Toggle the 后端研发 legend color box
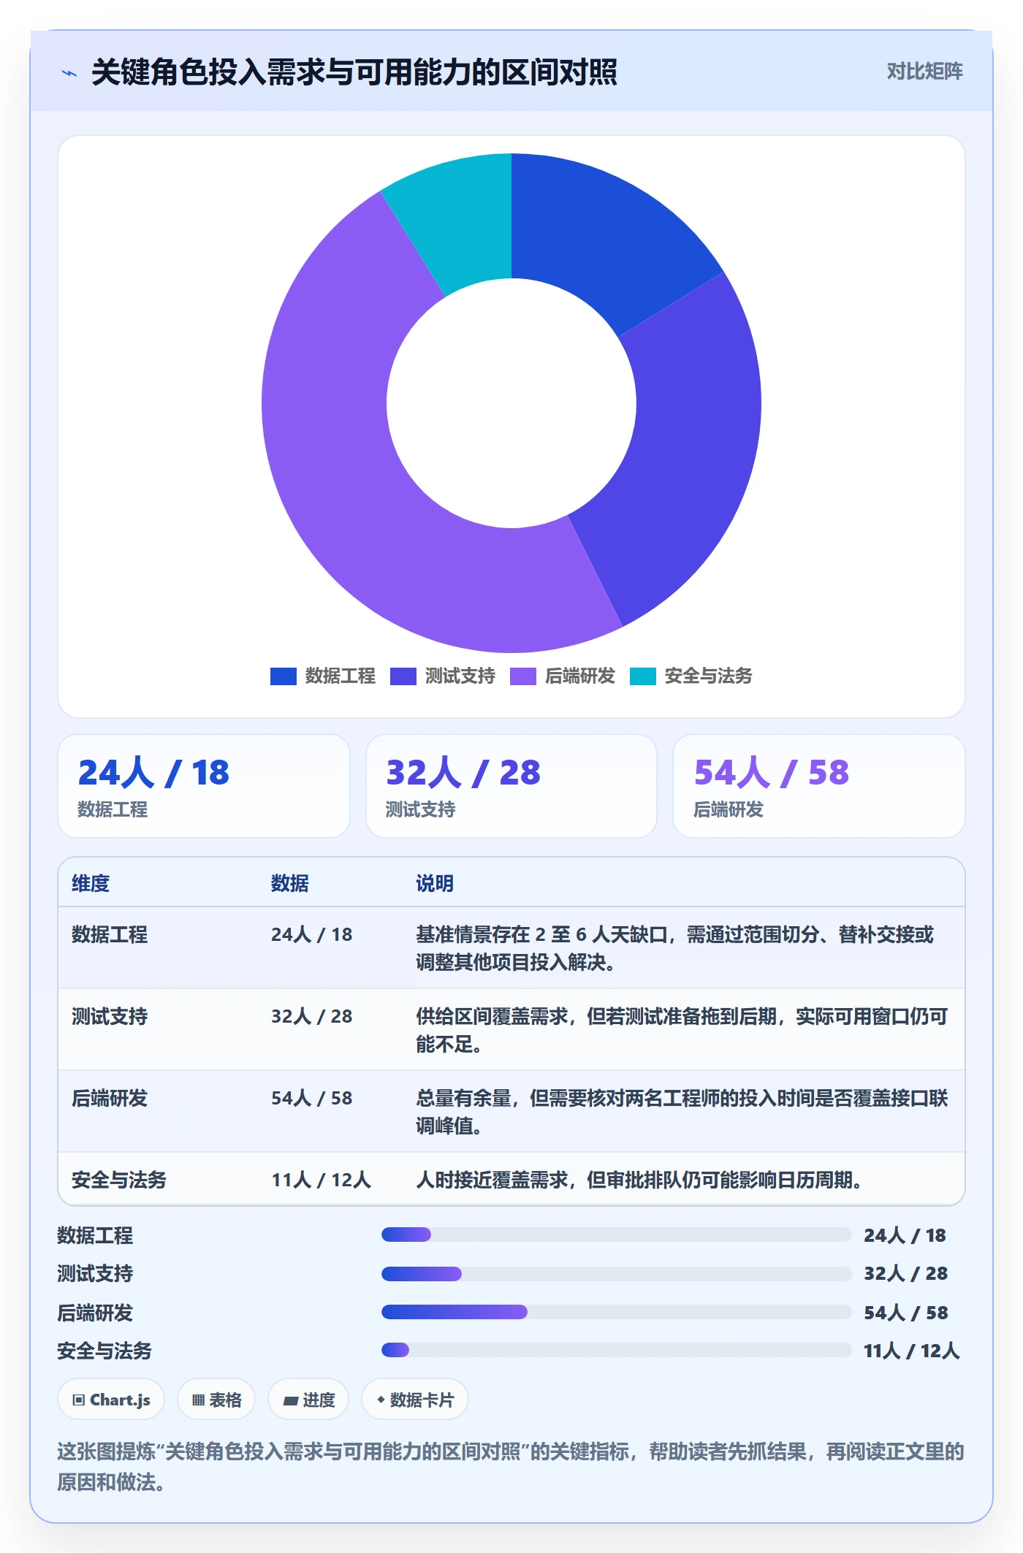 (522, 676)
